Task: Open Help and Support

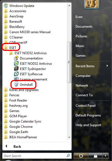Action: (x=88, y=125)
